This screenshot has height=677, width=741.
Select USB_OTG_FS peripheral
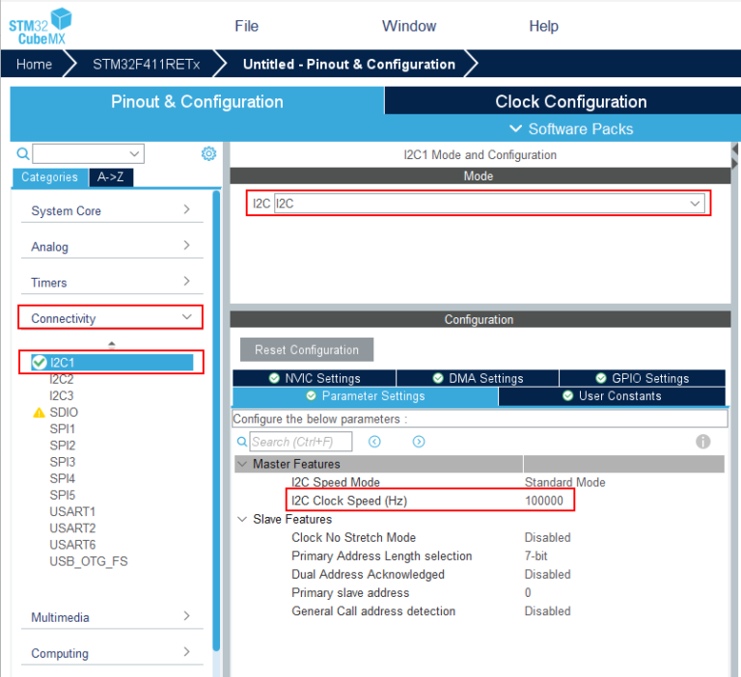click(89, 561)
